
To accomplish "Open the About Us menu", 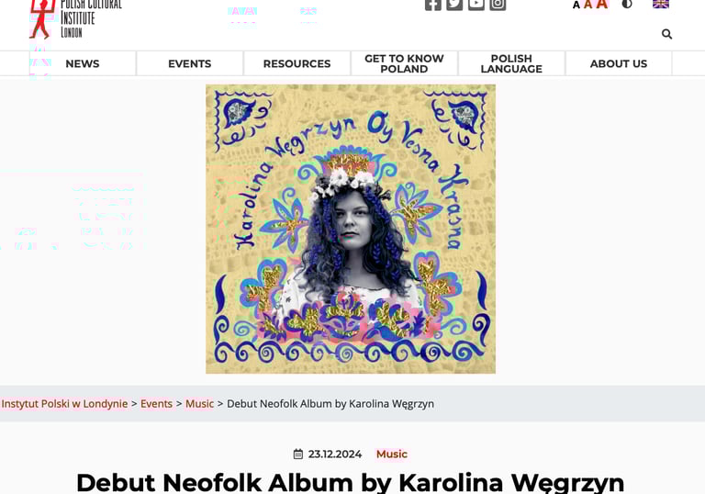I will coord(619,64).
